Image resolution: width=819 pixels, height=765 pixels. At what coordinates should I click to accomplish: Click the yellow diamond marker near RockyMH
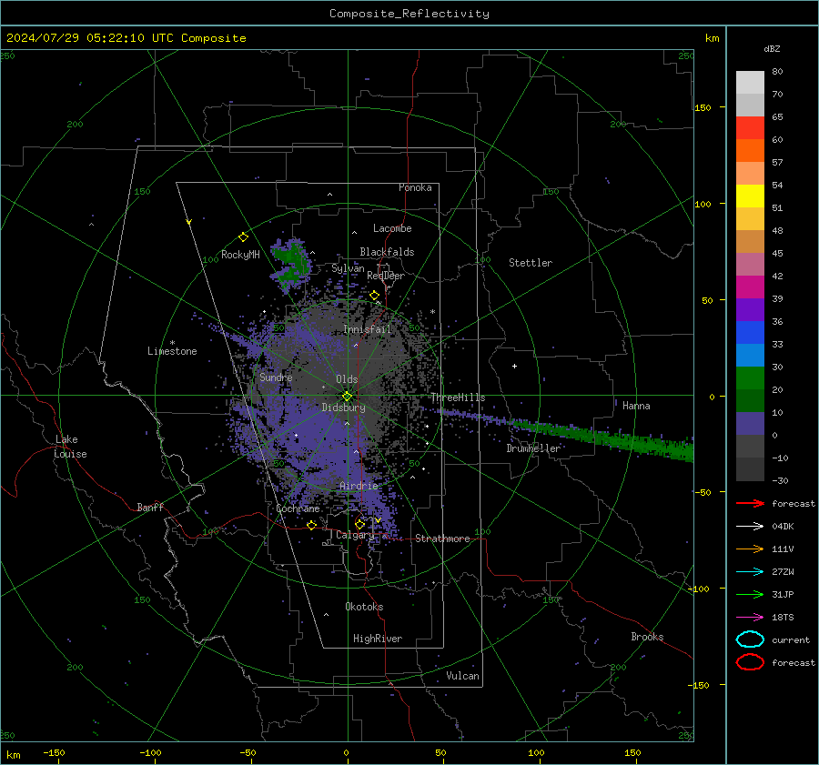243,237
